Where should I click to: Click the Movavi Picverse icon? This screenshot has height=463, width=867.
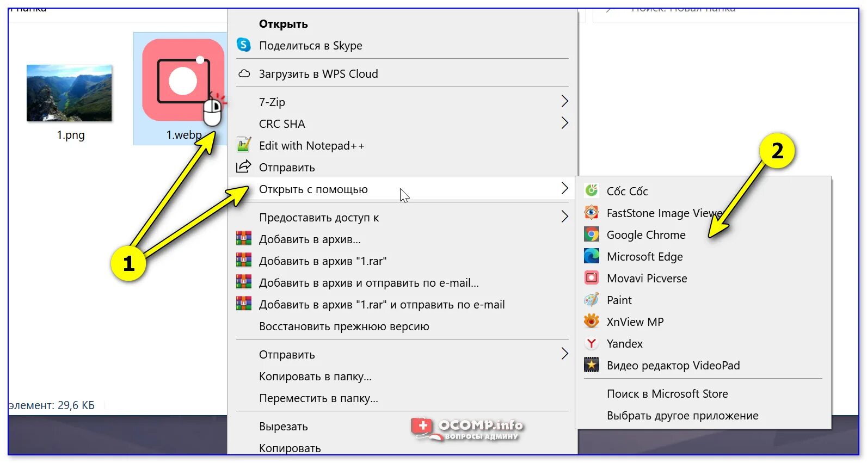point(592,278)
